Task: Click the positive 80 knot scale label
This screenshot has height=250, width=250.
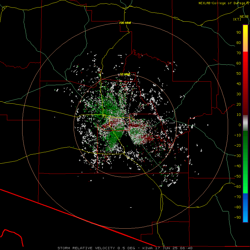Action: pyautogui.click(x=239, y=43)
